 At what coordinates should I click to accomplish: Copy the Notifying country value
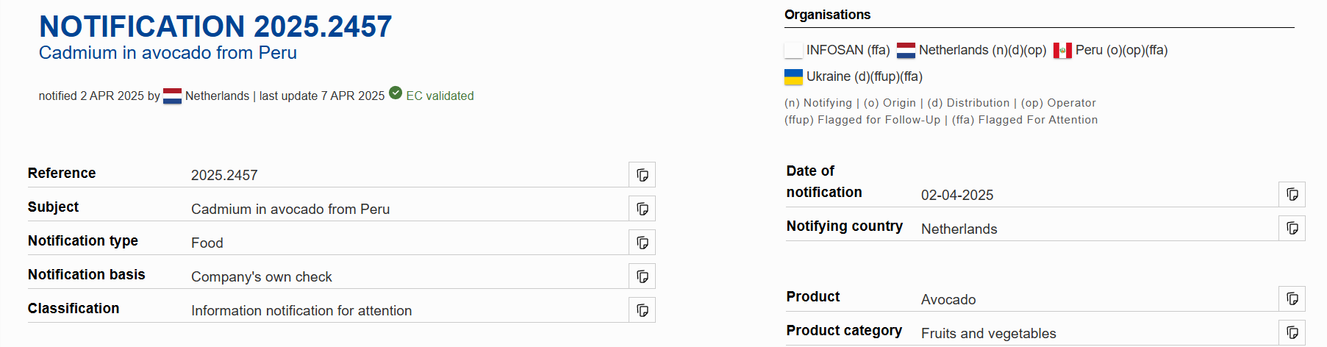(x=1292, y=229)
